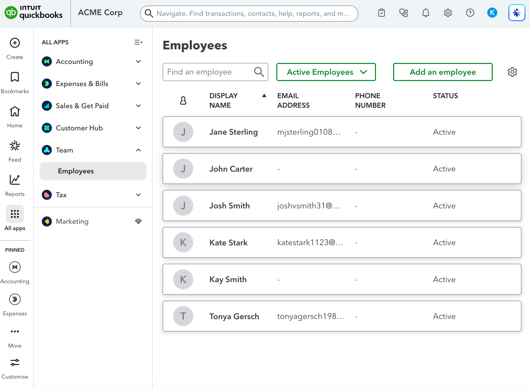Sort by Display Name column arrow
The height and width of the screenshot is (389, 530).
264,96
